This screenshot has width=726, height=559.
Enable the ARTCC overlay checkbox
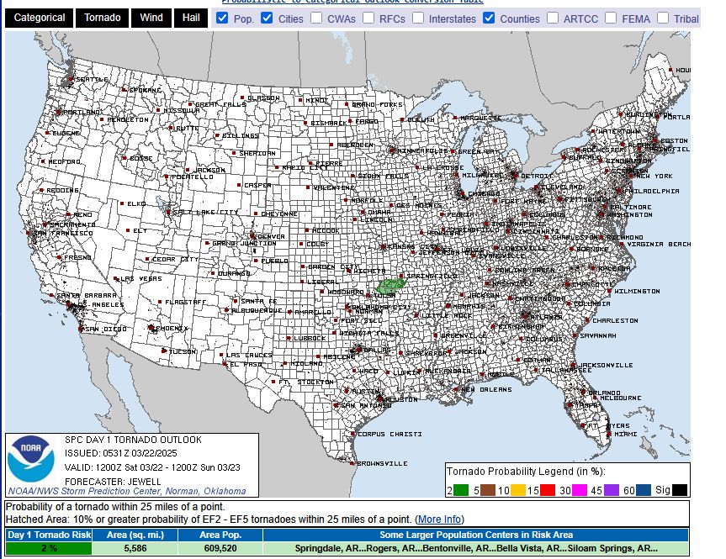[x=553, y=18]
